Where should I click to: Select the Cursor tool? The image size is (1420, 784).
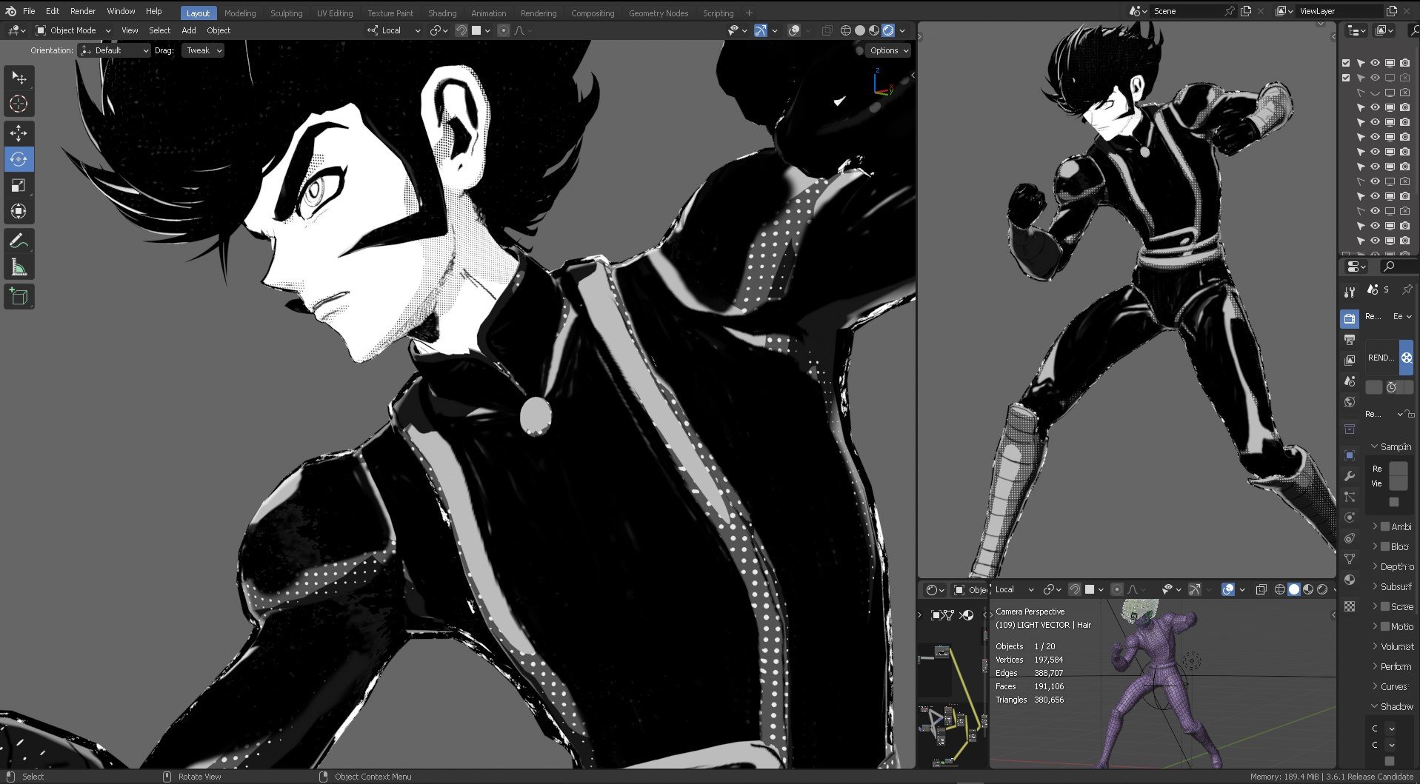19,104
